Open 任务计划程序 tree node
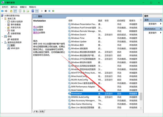This screenshot has width=163, height=117. [x=17, y=22]
